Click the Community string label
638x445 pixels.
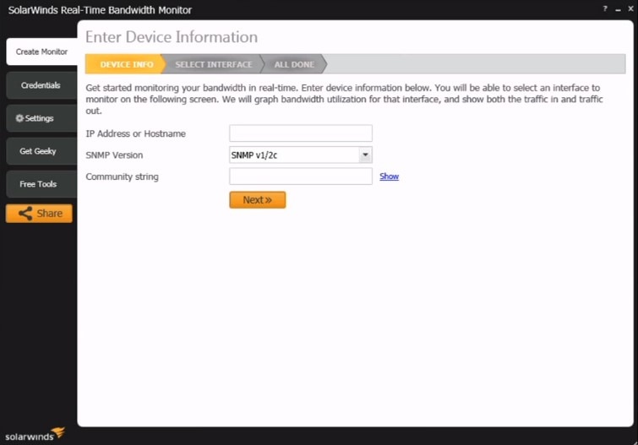click(122, 177)
